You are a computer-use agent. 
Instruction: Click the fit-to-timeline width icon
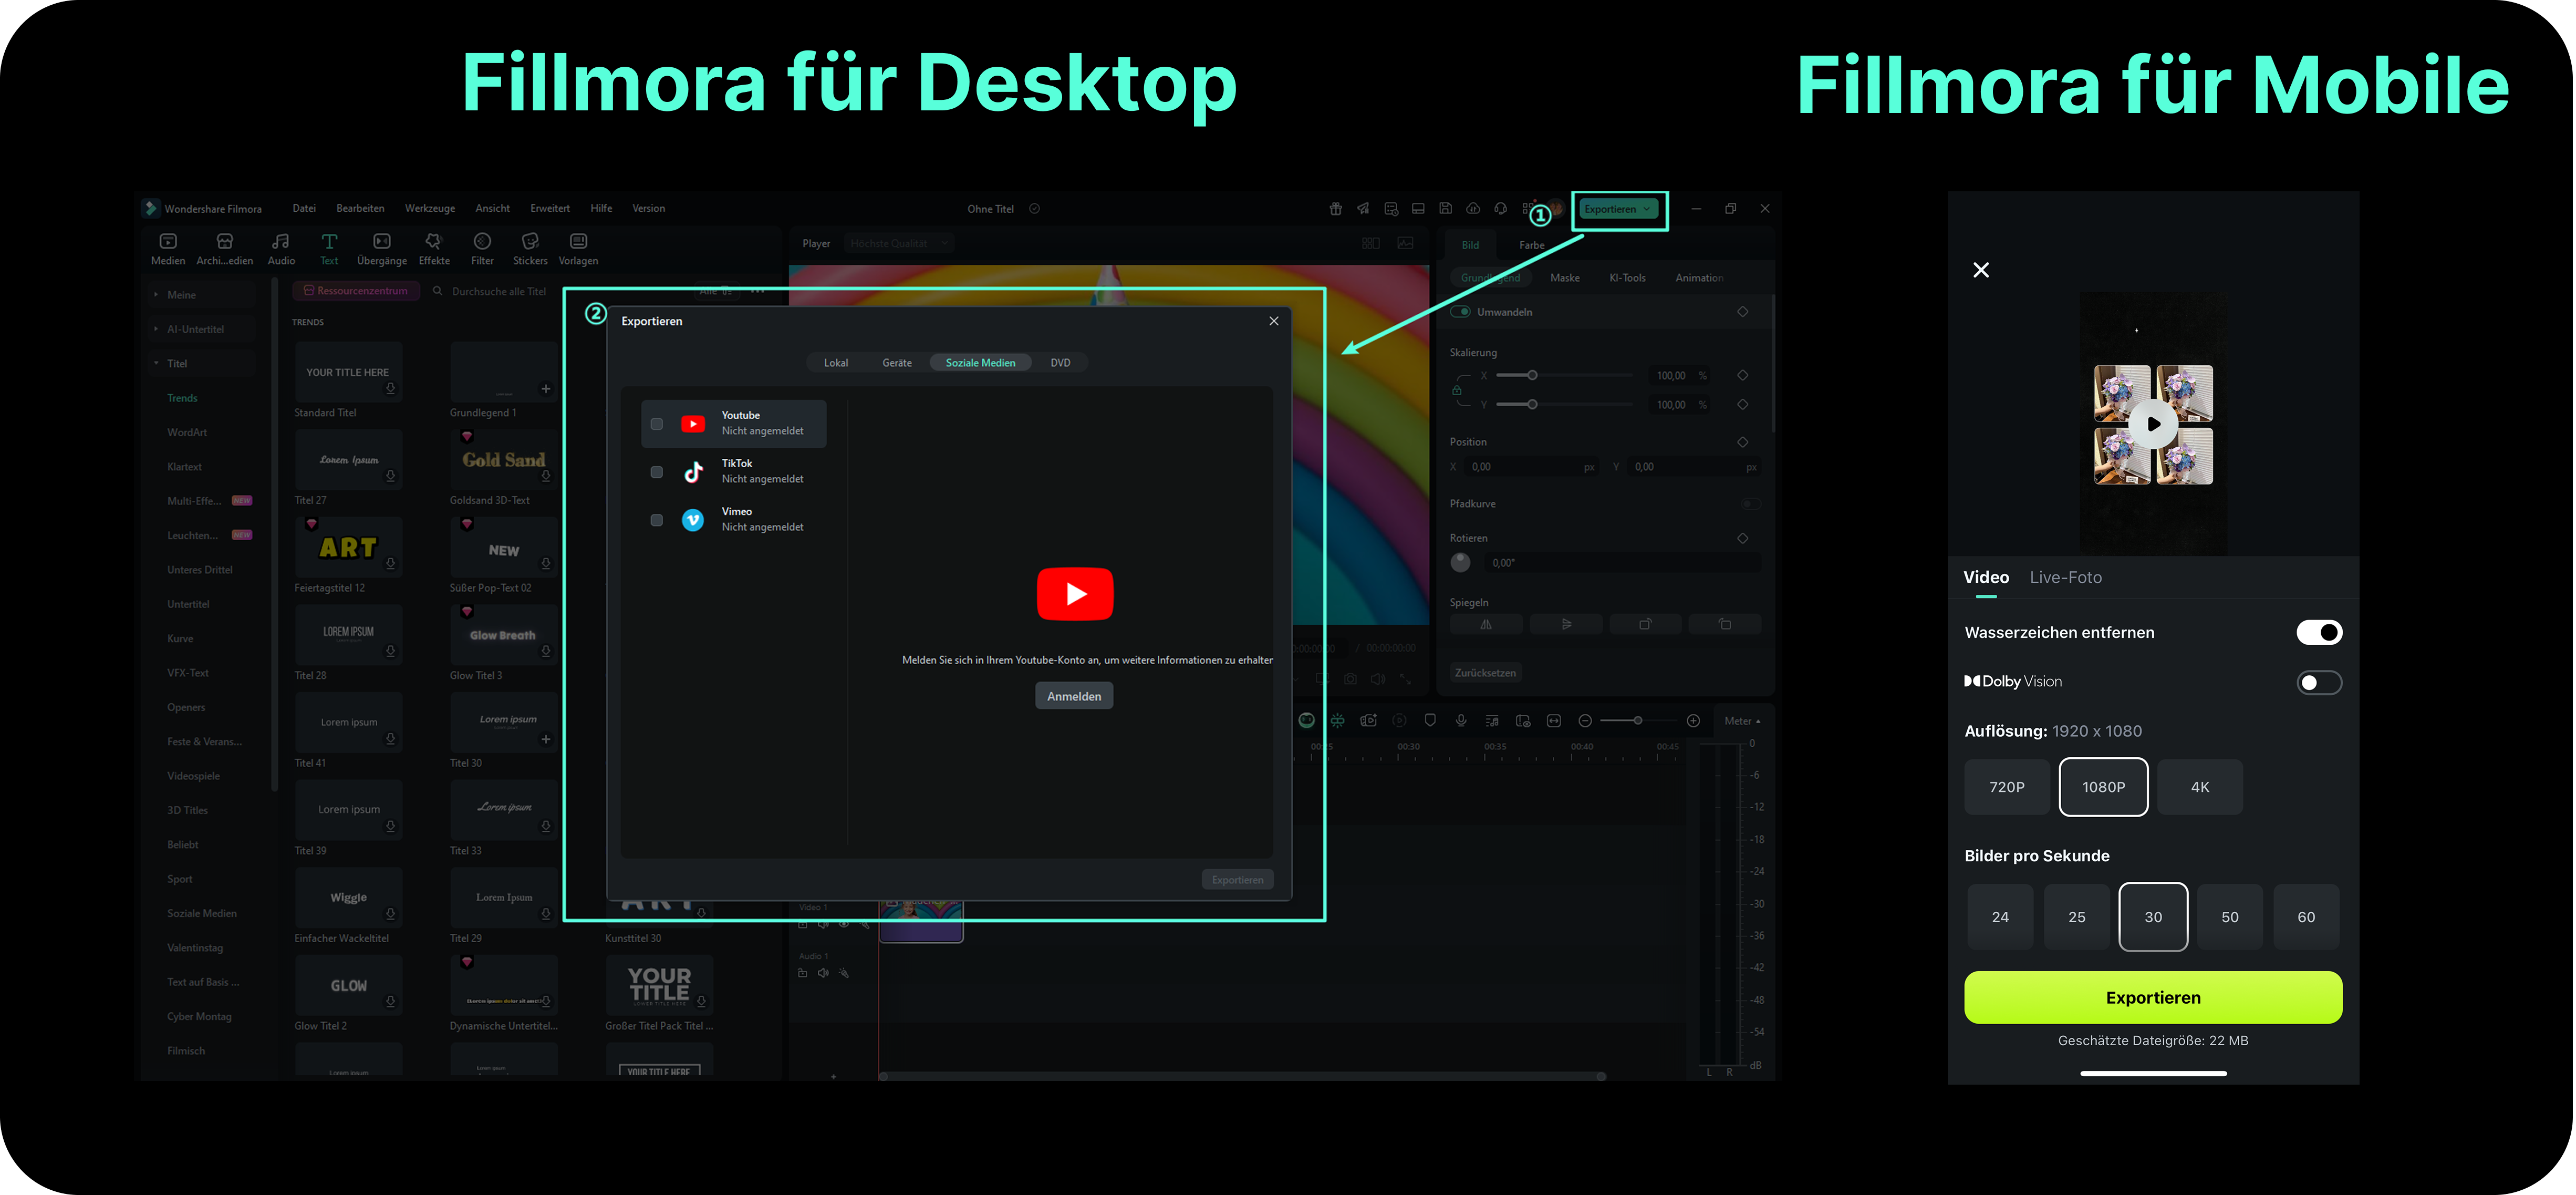(1554, 720)
